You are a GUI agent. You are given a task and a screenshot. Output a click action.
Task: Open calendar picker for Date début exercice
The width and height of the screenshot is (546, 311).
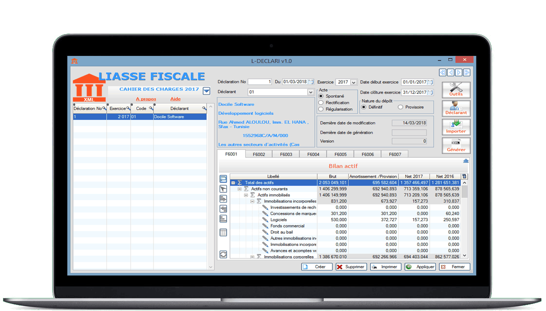[430, 82]
